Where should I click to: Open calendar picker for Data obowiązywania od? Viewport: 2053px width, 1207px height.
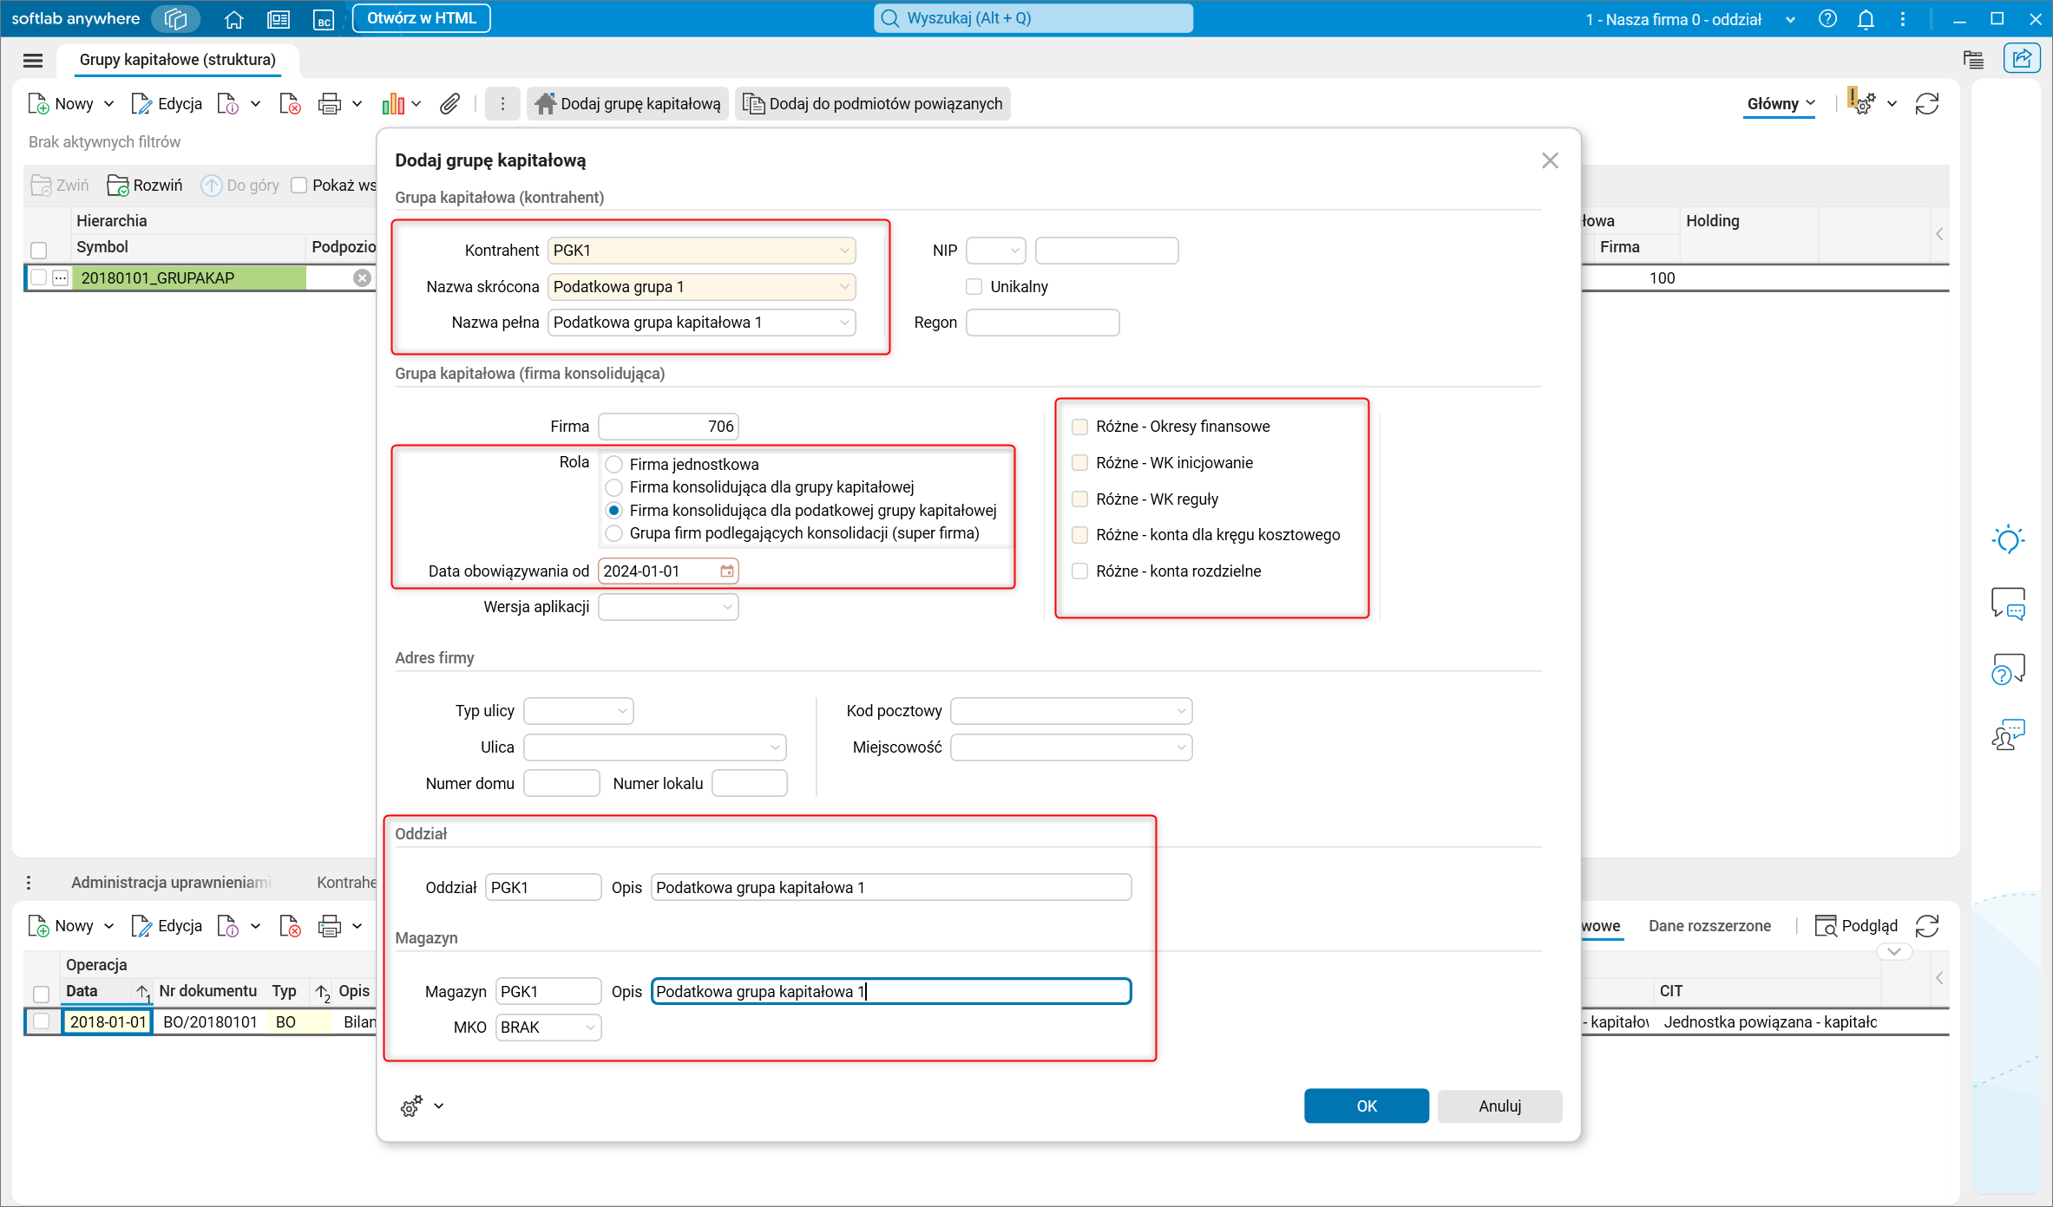[x=727, y=571]
